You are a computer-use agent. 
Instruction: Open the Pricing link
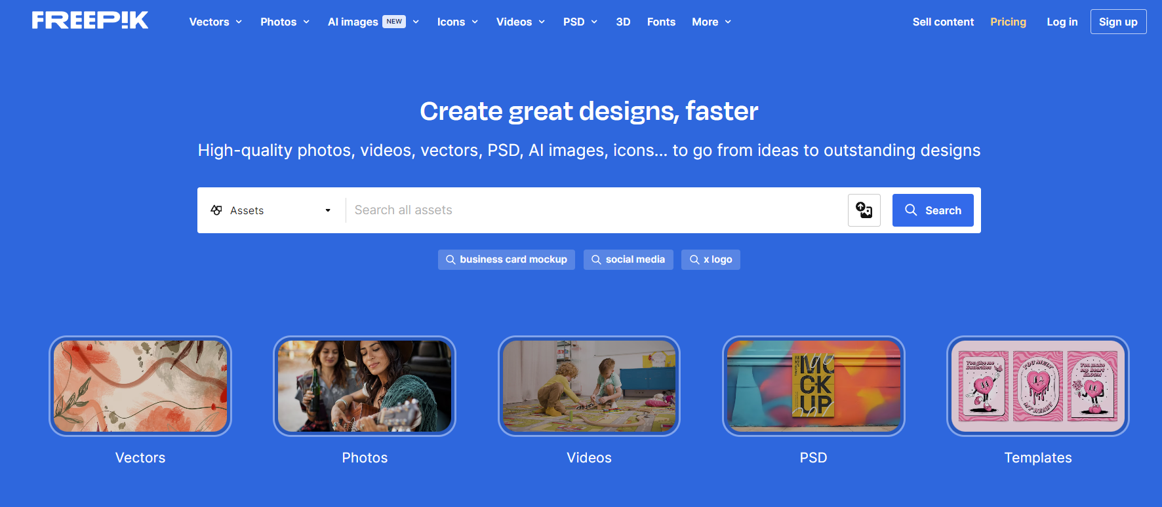tap(1008, 22)
